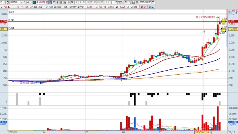Viewport: 238px width, 134px height.
Task: Click the 3.013 horizontal line label
Action: (11, 12)
